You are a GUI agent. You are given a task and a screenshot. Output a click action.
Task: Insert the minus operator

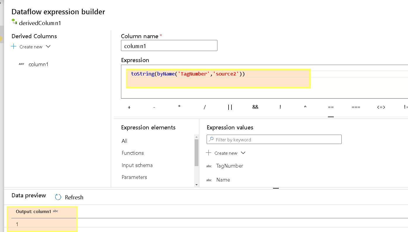pyautogui.click(x=154, y=107)
